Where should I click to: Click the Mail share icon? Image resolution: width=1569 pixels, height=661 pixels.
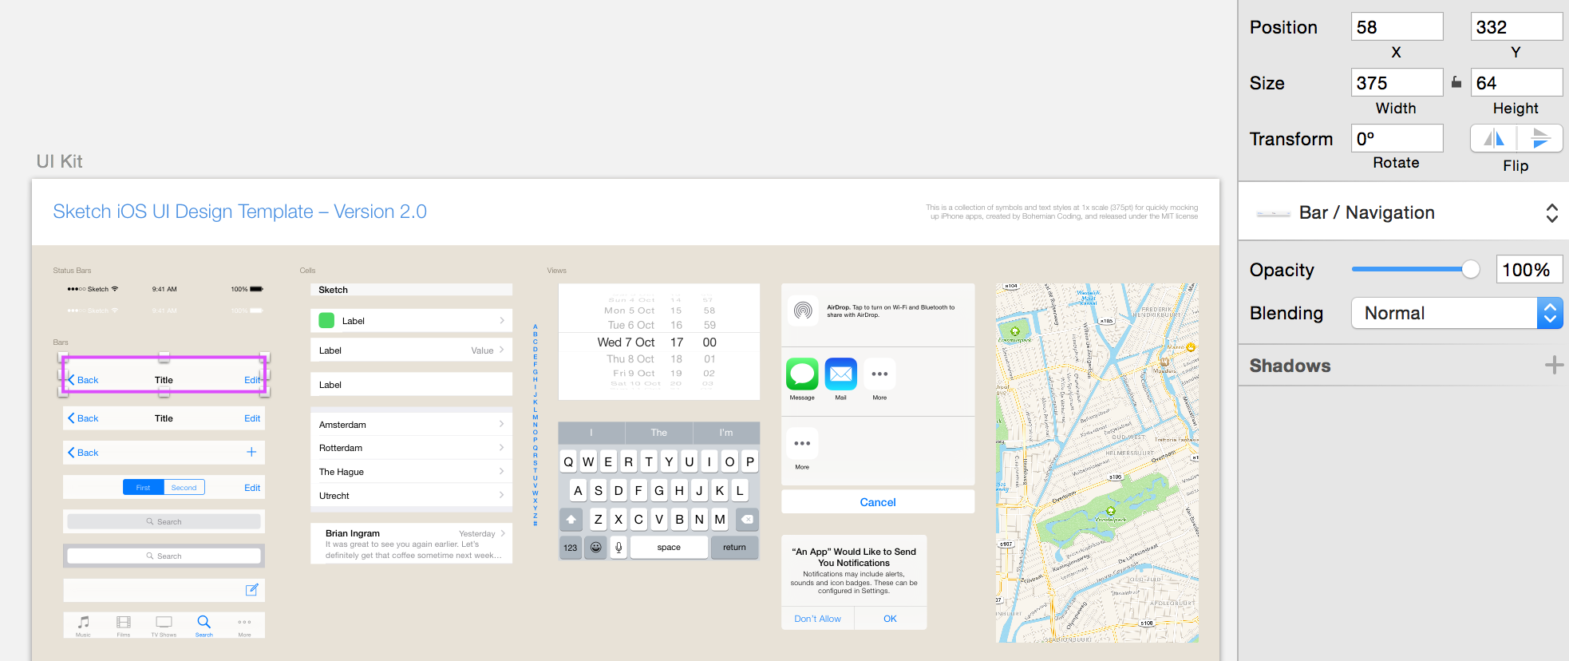(x=840, y=374)
